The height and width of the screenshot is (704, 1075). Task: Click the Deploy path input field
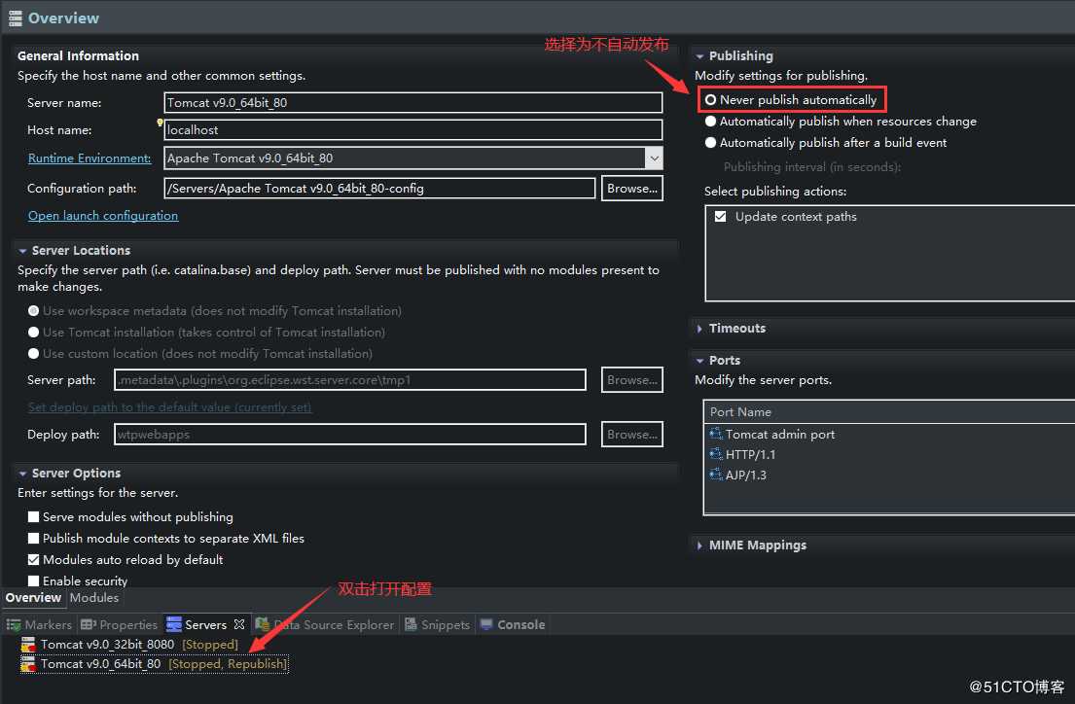pyautogui.click(x=350, y=435)
